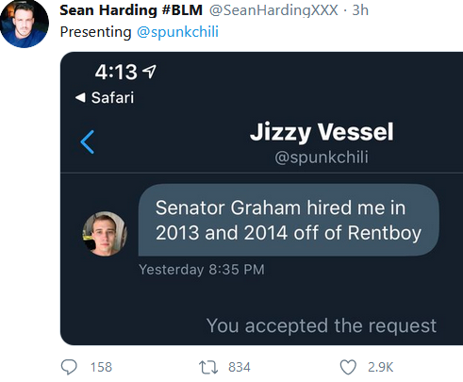The image size is (463, 382).
Task: Click the 2.9K likes count
Action: [x=380, y=367]
